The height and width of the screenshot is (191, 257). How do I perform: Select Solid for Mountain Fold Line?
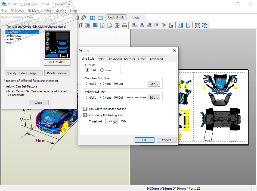pos(88,84)
